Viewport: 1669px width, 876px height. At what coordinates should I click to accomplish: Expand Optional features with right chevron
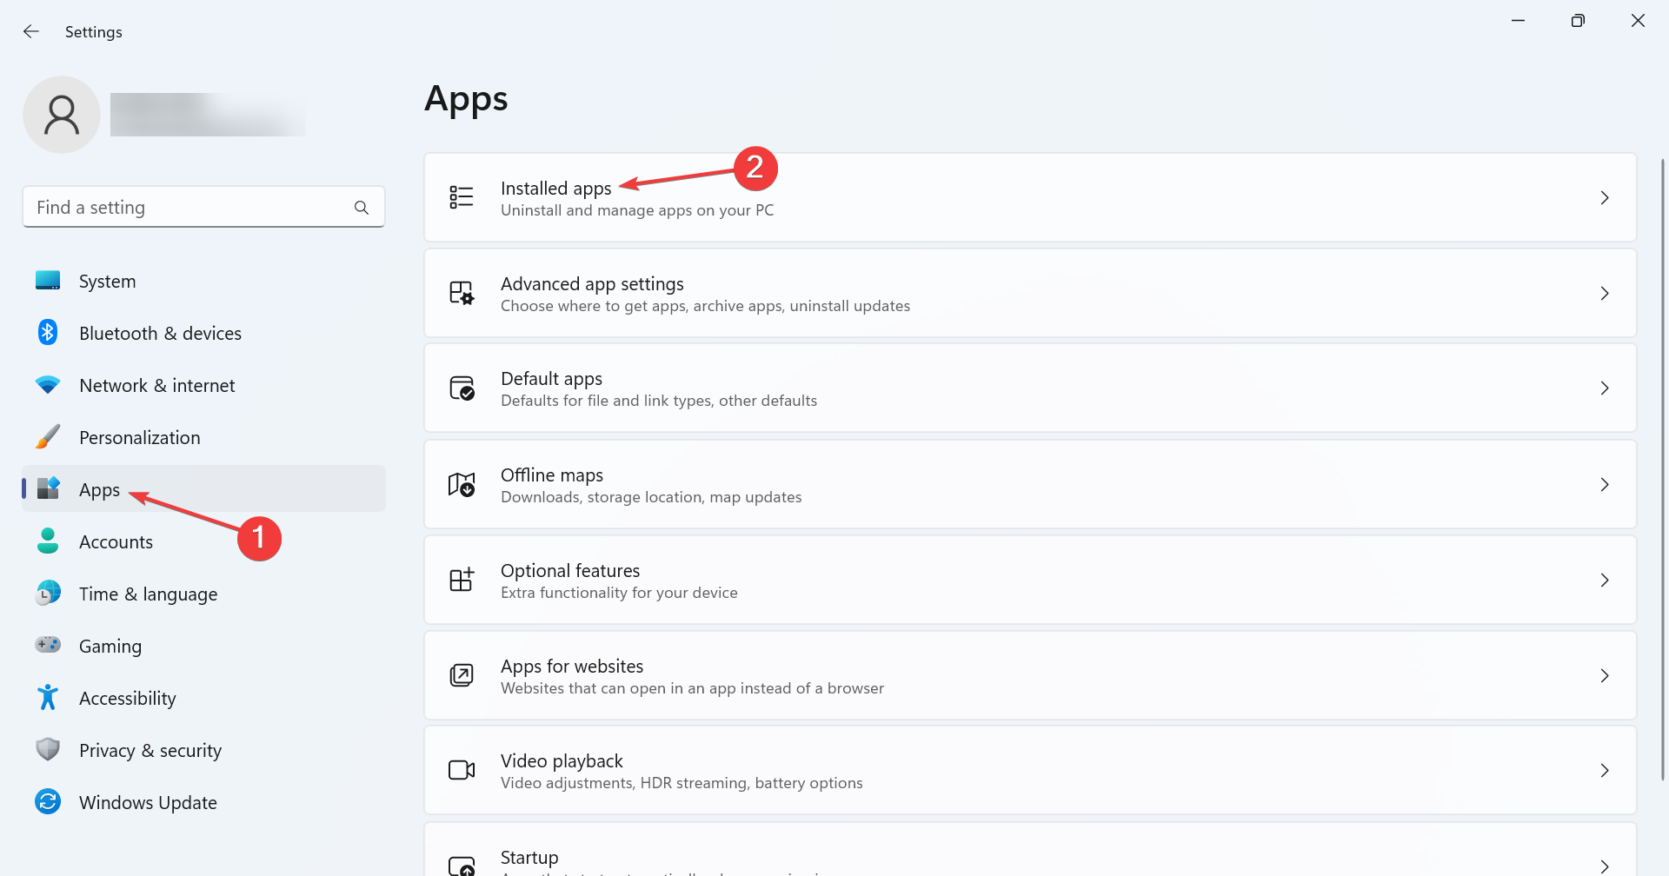coord(1605,580)
